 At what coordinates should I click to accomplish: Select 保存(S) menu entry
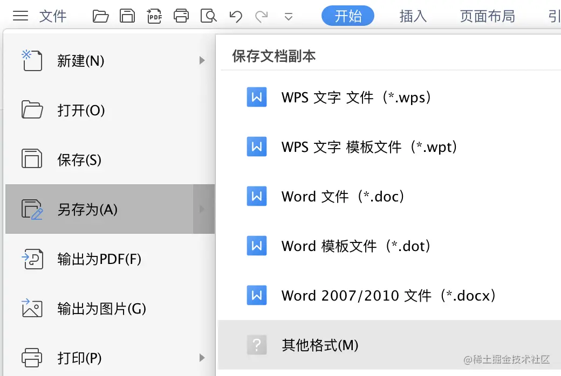[x=110, y=159]
